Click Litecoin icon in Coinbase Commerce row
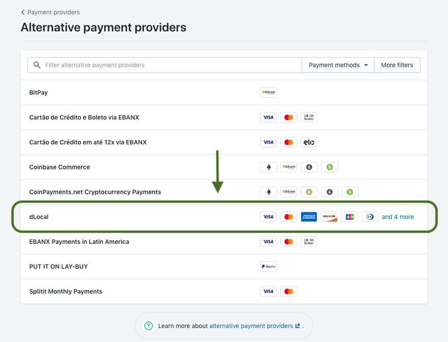 [x=309, y=167]
